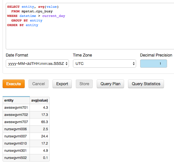Select cell awsswgvml707
The height and width of the screenshot is (165, 174).
click(x=16, y=122)
